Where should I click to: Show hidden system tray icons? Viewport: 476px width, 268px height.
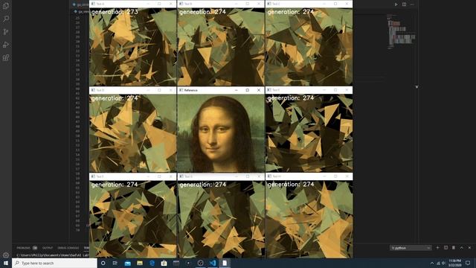(x=432, y=263)
